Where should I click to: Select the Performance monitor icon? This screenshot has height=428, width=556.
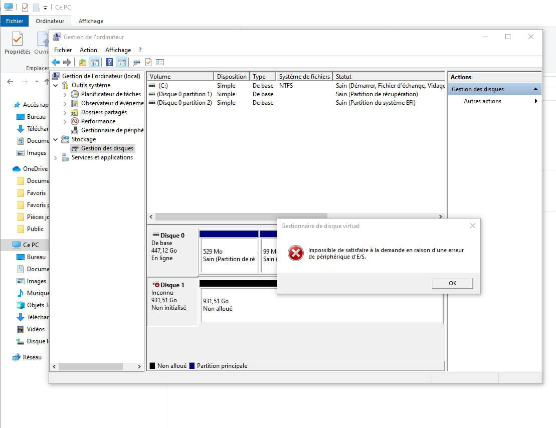coord(75,121)
